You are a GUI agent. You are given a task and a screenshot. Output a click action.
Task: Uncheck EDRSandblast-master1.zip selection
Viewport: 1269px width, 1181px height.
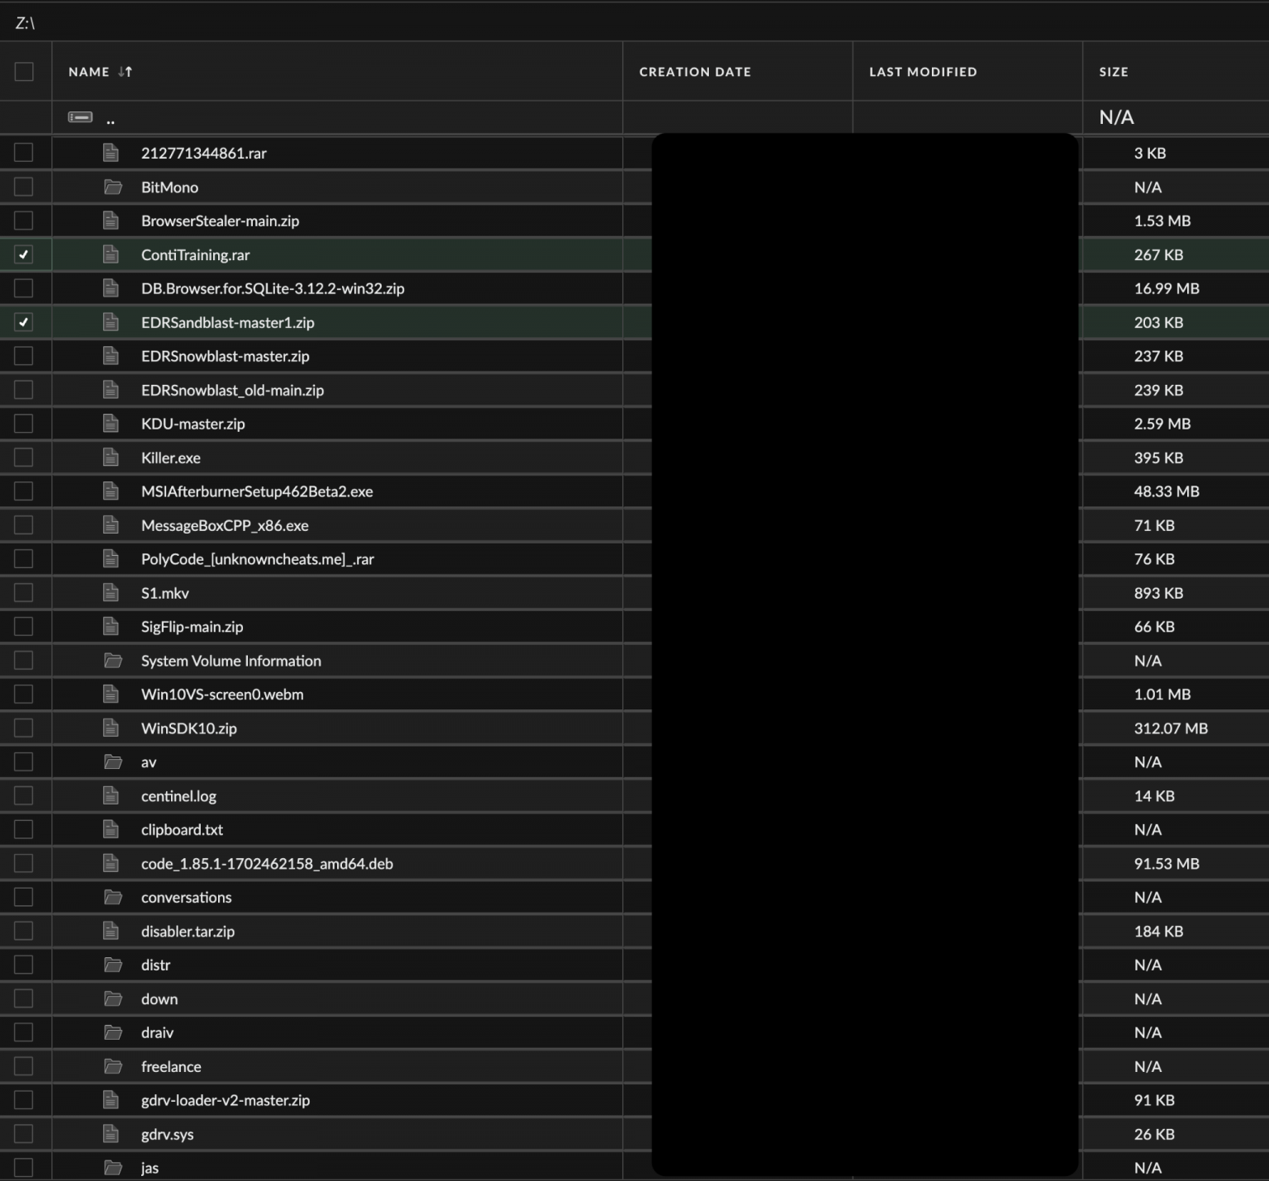pyautogui.click(x=24, y=322)
